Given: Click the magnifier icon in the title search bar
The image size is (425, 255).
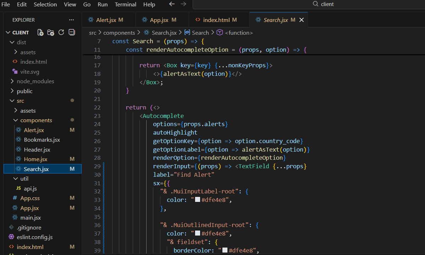Looking at the screenshot, I should point(315,4).
